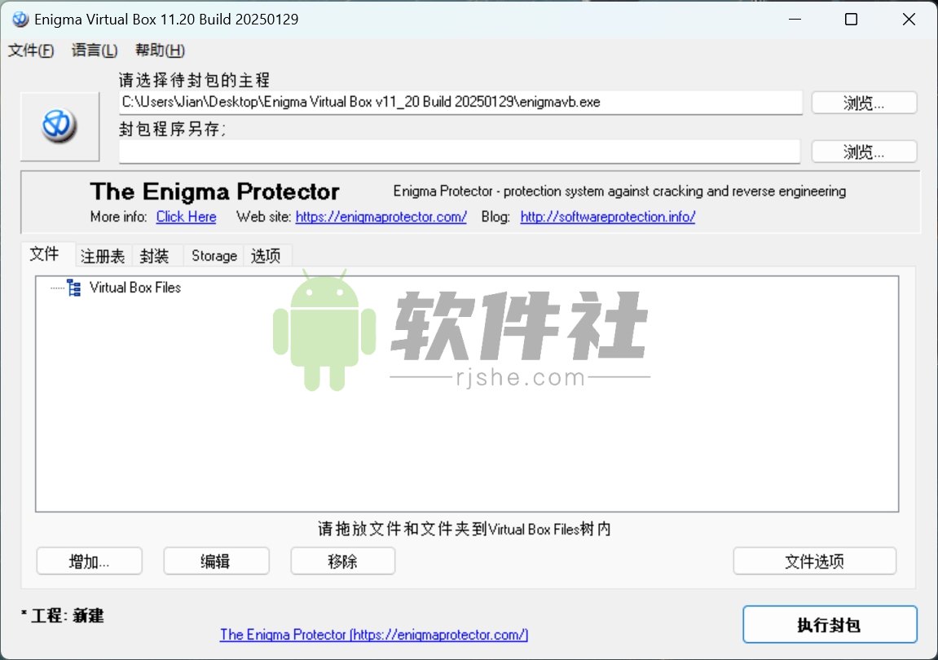Click the lower 浏览 button for output file
Viewport: 938px width, 660px height.
point(863,151)
